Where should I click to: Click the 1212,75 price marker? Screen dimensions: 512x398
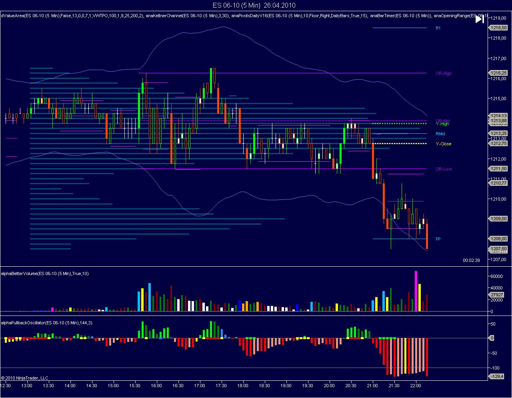(499, 143)
